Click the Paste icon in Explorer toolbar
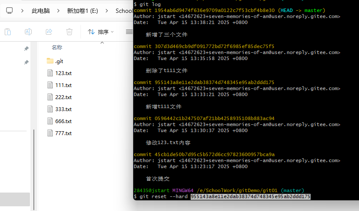Screen dimensions: 359x211 [x=8, y=32]
